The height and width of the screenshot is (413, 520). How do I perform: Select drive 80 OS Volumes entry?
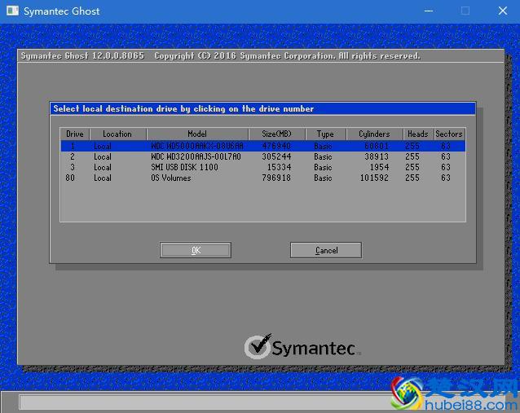click(x=262, y=178)
